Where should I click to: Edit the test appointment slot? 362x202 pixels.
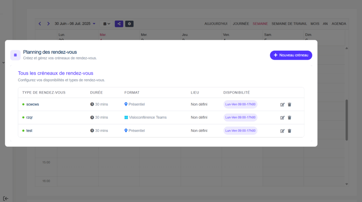tap(282, 131)
